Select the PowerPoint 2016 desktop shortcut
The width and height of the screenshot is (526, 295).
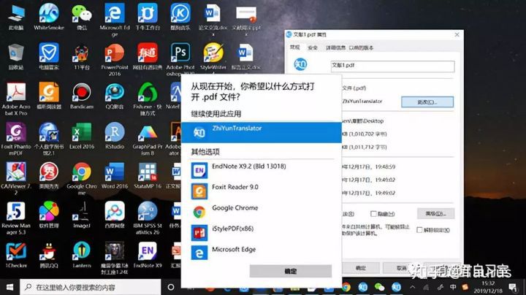click(115, 60)
